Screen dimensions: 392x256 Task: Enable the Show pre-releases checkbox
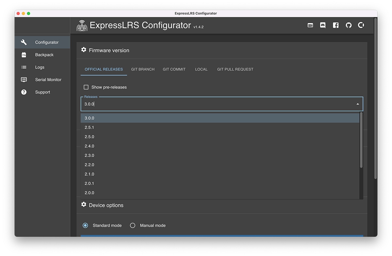86,87
